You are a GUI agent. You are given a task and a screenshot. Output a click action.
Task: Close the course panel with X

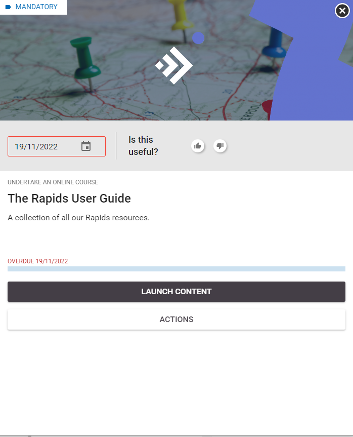[342, 11]
